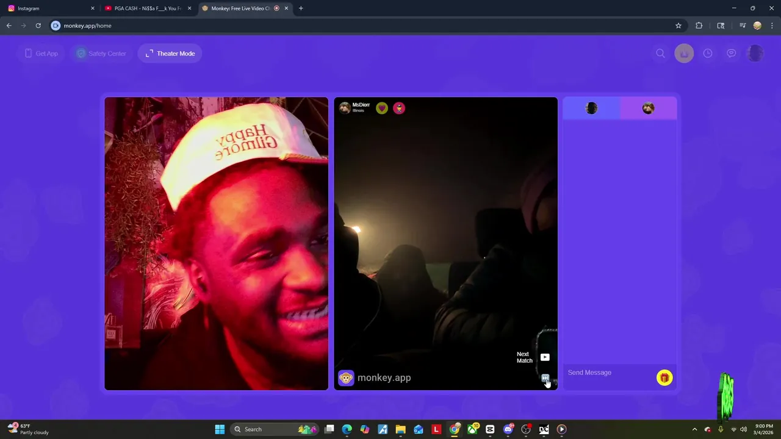781x439 pixels.
Task: Toggle Theater Mode
Action: point(170,54)
